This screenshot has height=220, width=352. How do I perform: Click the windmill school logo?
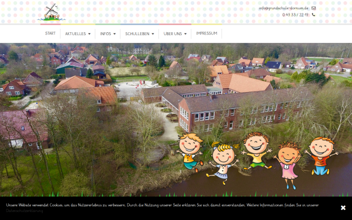point(52,12)
